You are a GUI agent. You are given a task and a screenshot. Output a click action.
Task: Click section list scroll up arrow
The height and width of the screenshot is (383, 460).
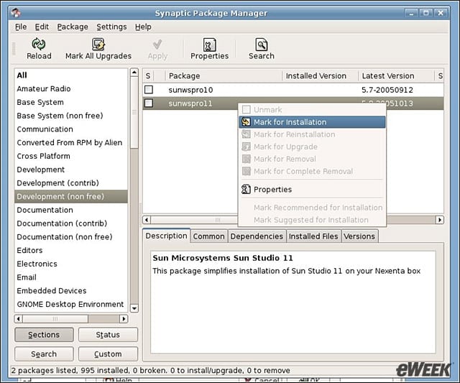pos(134,73)
